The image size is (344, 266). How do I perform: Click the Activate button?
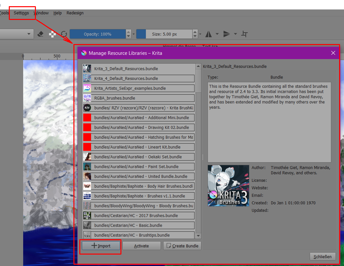(x=142, y=246)
